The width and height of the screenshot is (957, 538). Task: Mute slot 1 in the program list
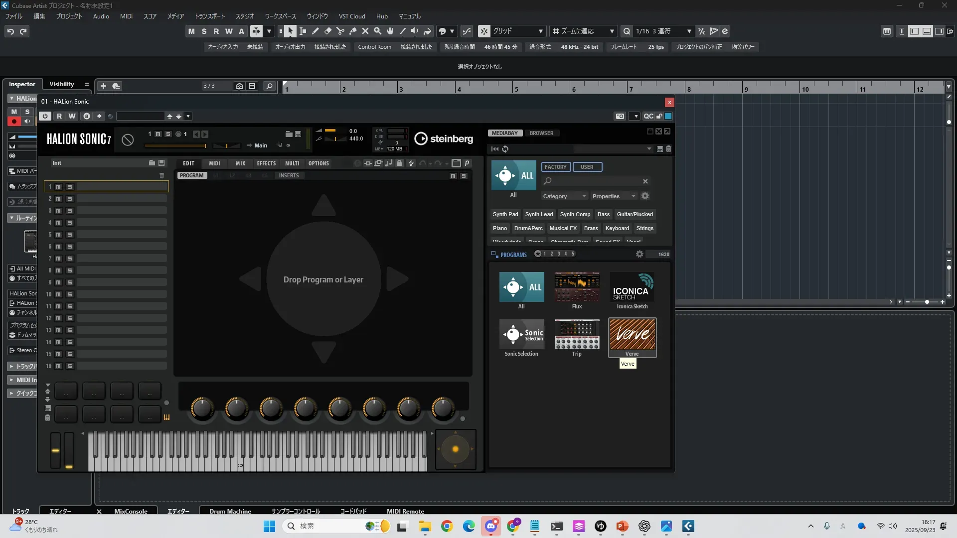coord(58,187)
